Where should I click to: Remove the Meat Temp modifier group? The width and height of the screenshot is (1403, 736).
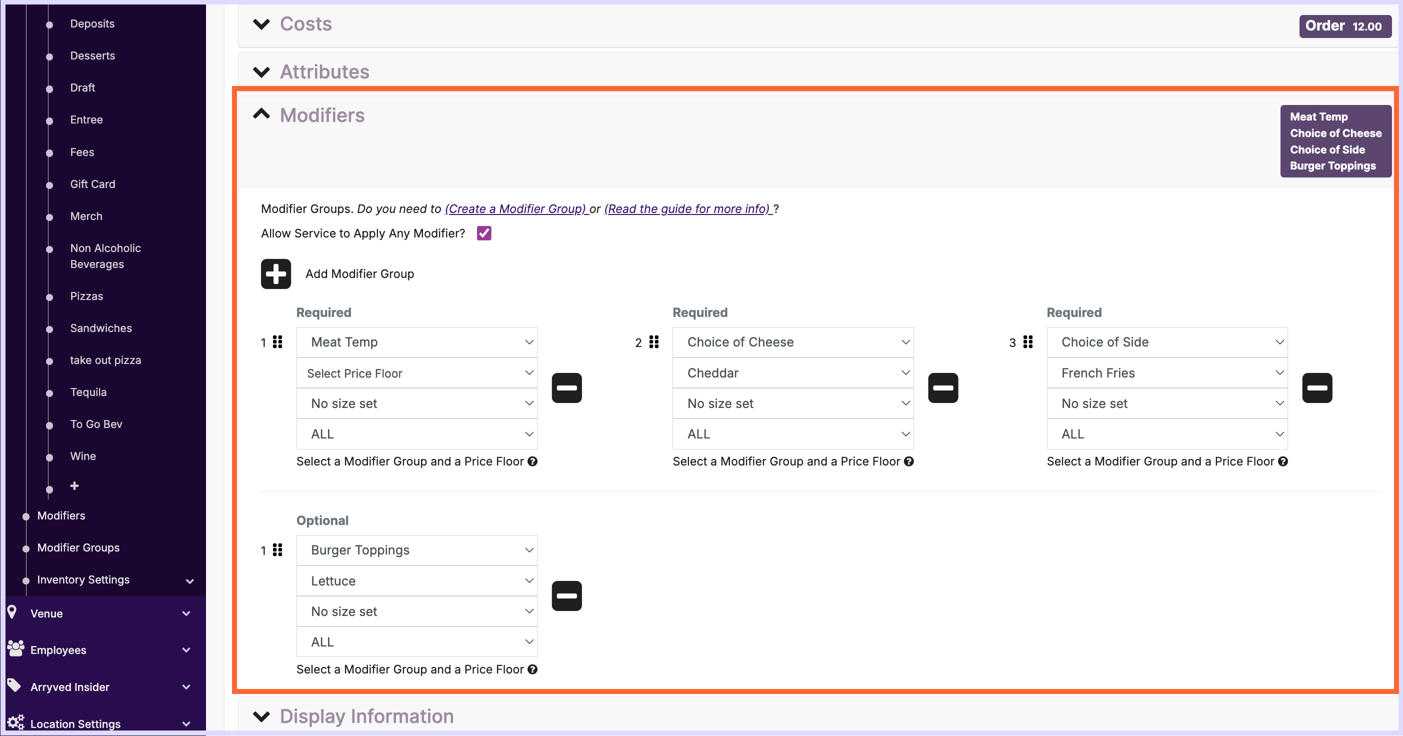pyautogui.click(x=566, y=388)
